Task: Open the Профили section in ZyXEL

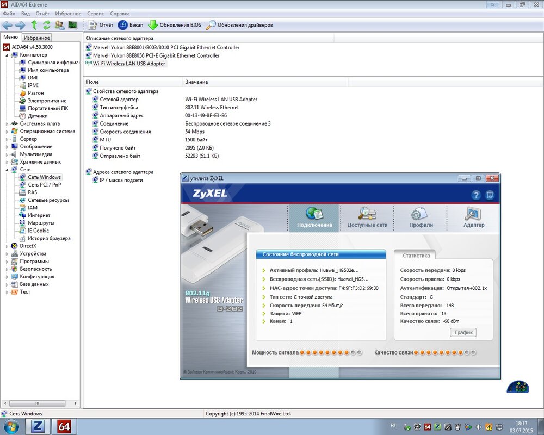Action: (421, 217)
